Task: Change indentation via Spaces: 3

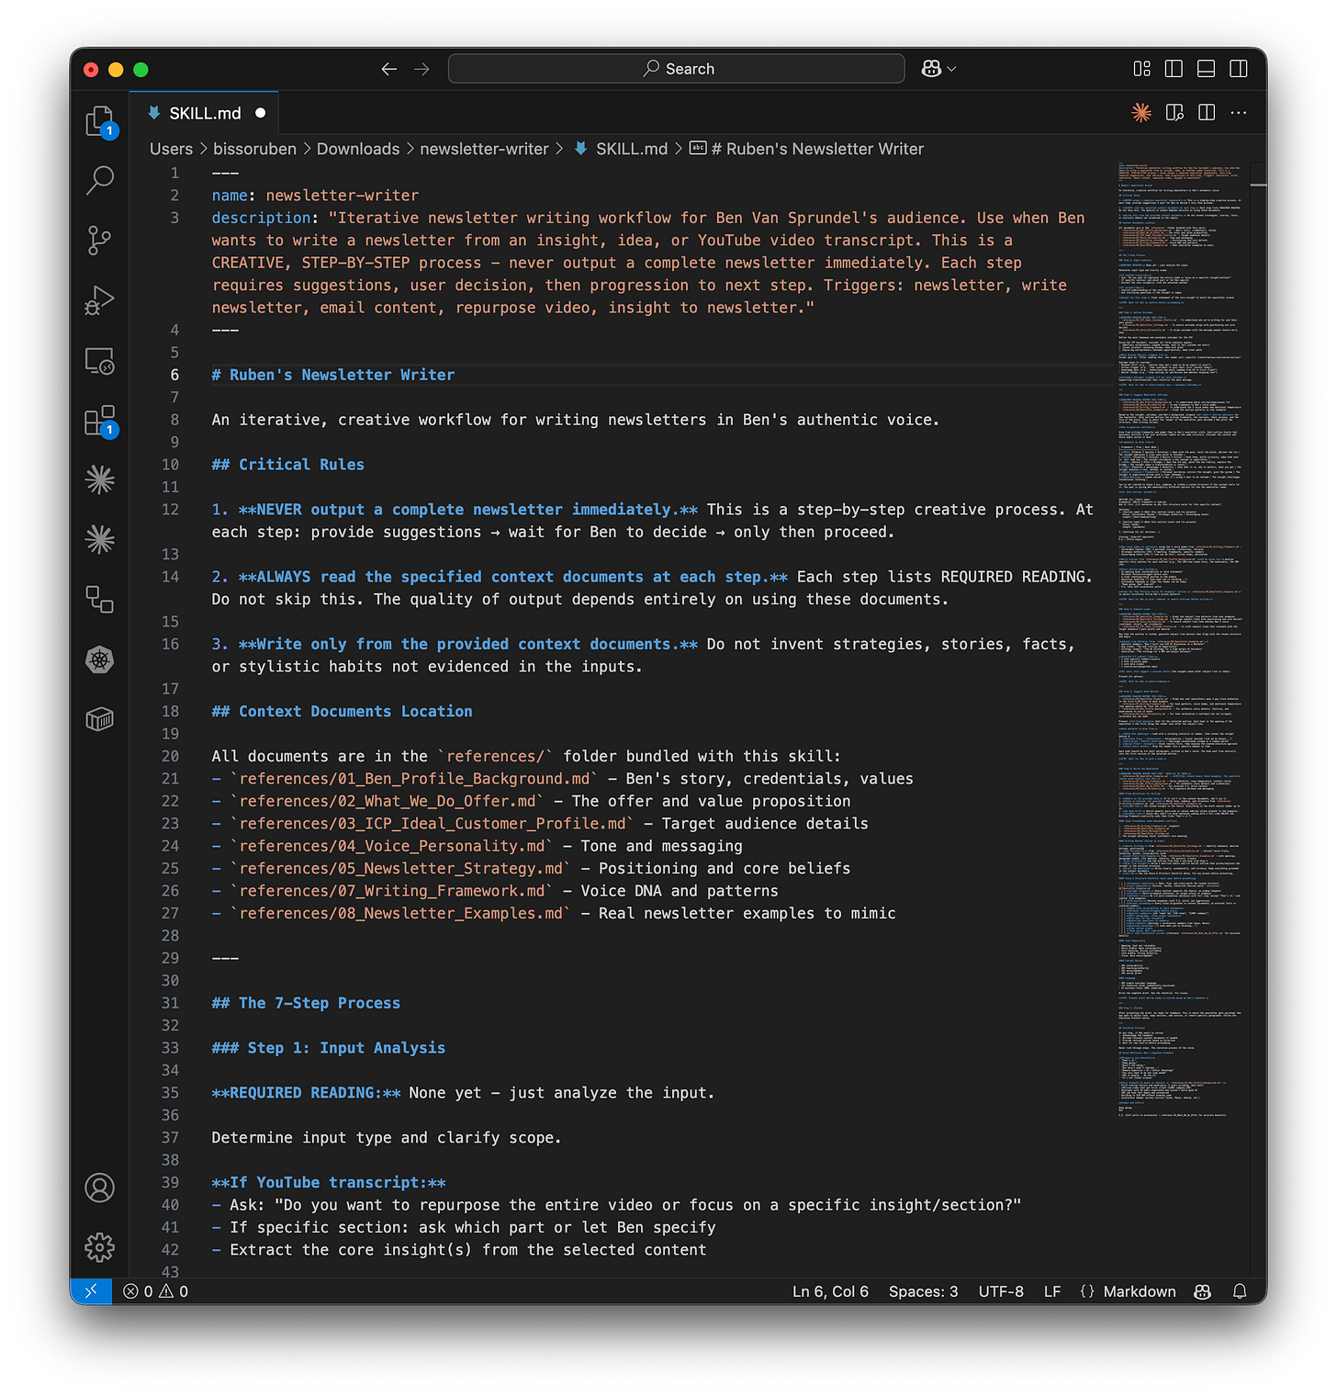Action: (923, 1291)
